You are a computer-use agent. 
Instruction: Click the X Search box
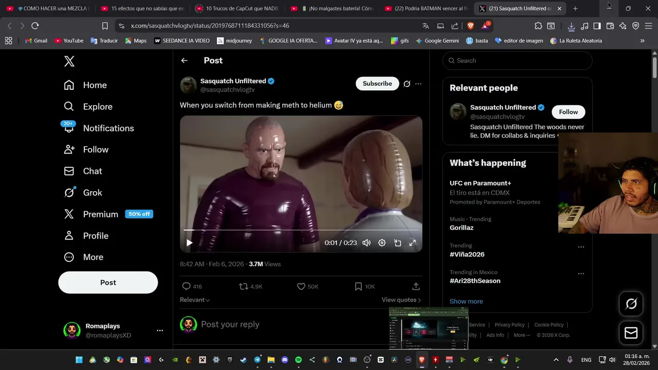pyautogui.click(x=517, y=61)
